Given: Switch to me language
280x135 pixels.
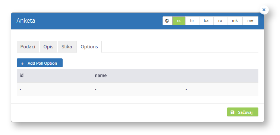Looking at the screenshot, I should (250, 21).
